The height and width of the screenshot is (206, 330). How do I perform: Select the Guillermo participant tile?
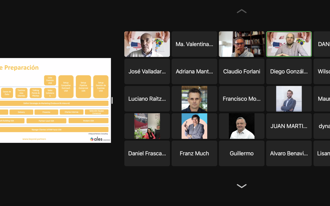coord(242,154)
